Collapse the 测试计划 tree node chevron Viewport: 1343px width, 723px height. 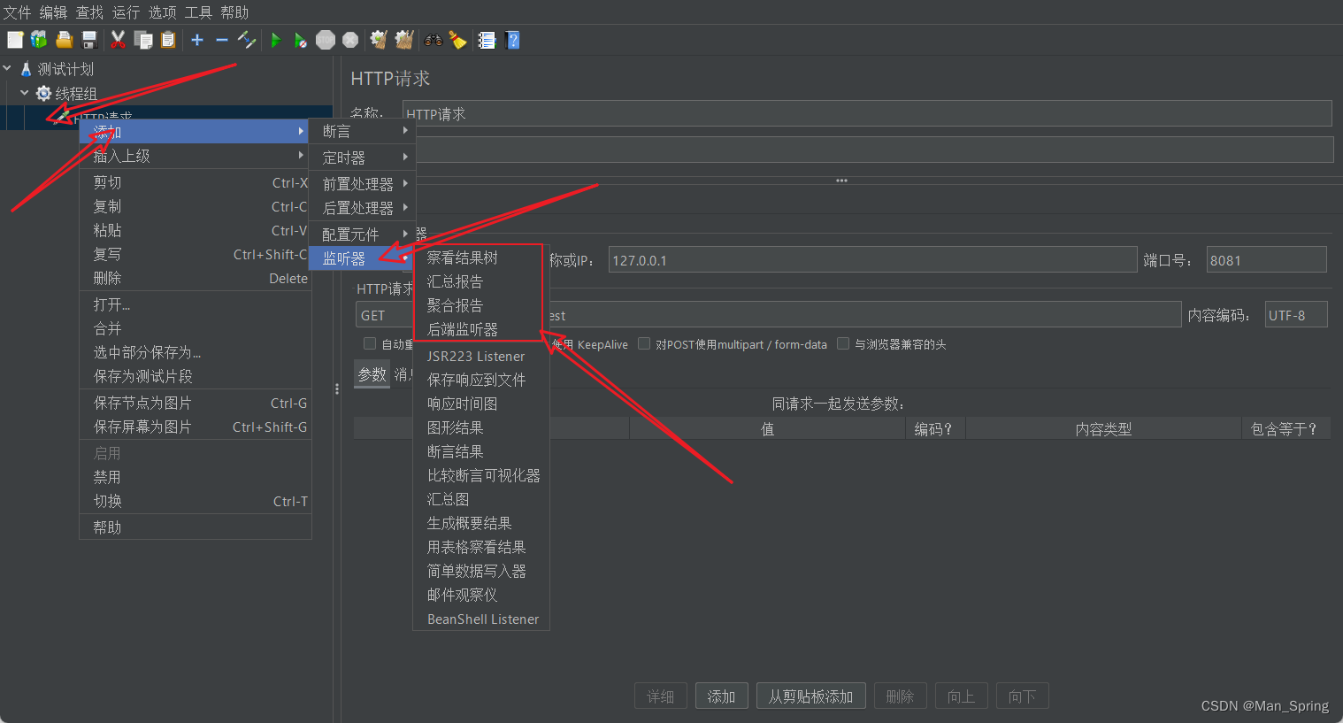point(7,68)
